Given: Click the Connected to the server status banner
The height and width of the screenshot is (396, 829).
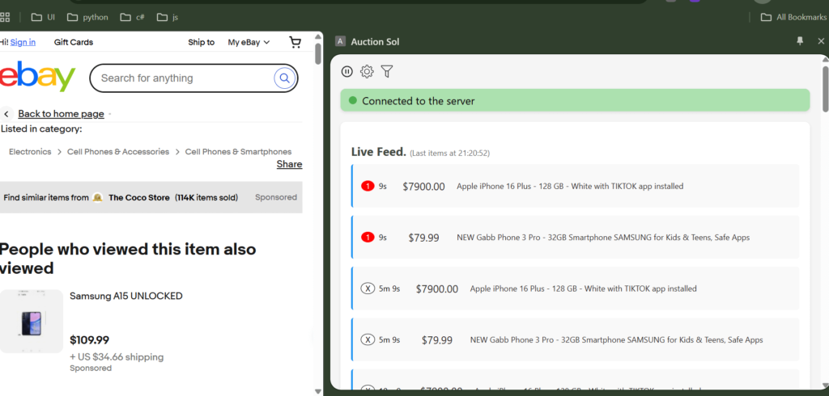Looking at the screenshot, I should (x=575, y=100).
